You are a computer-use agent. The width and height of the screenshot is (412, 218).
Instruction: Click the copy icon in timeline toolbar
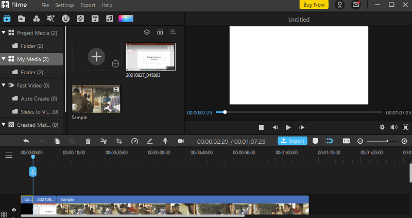pos(57,141)
